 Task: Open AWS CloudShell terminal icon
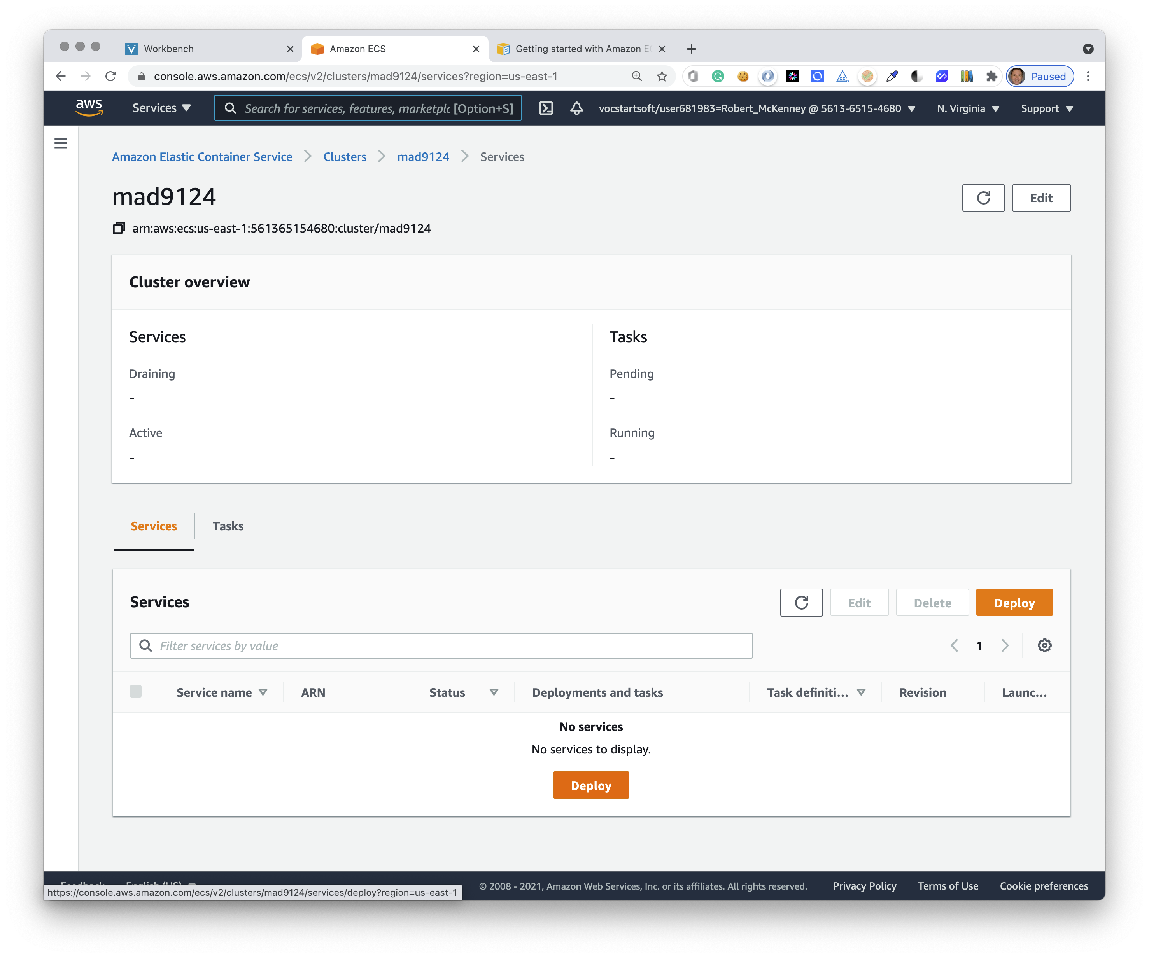pos(545,108)
